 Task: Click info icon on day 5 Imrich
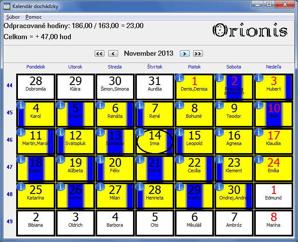click(61, 105)
